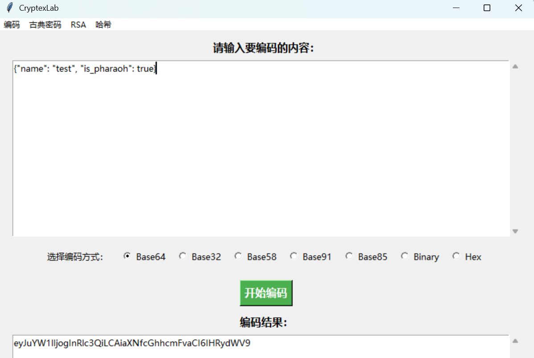Enable Hex encoding mode
Screen dimensions: 534x358
[456, 256]
